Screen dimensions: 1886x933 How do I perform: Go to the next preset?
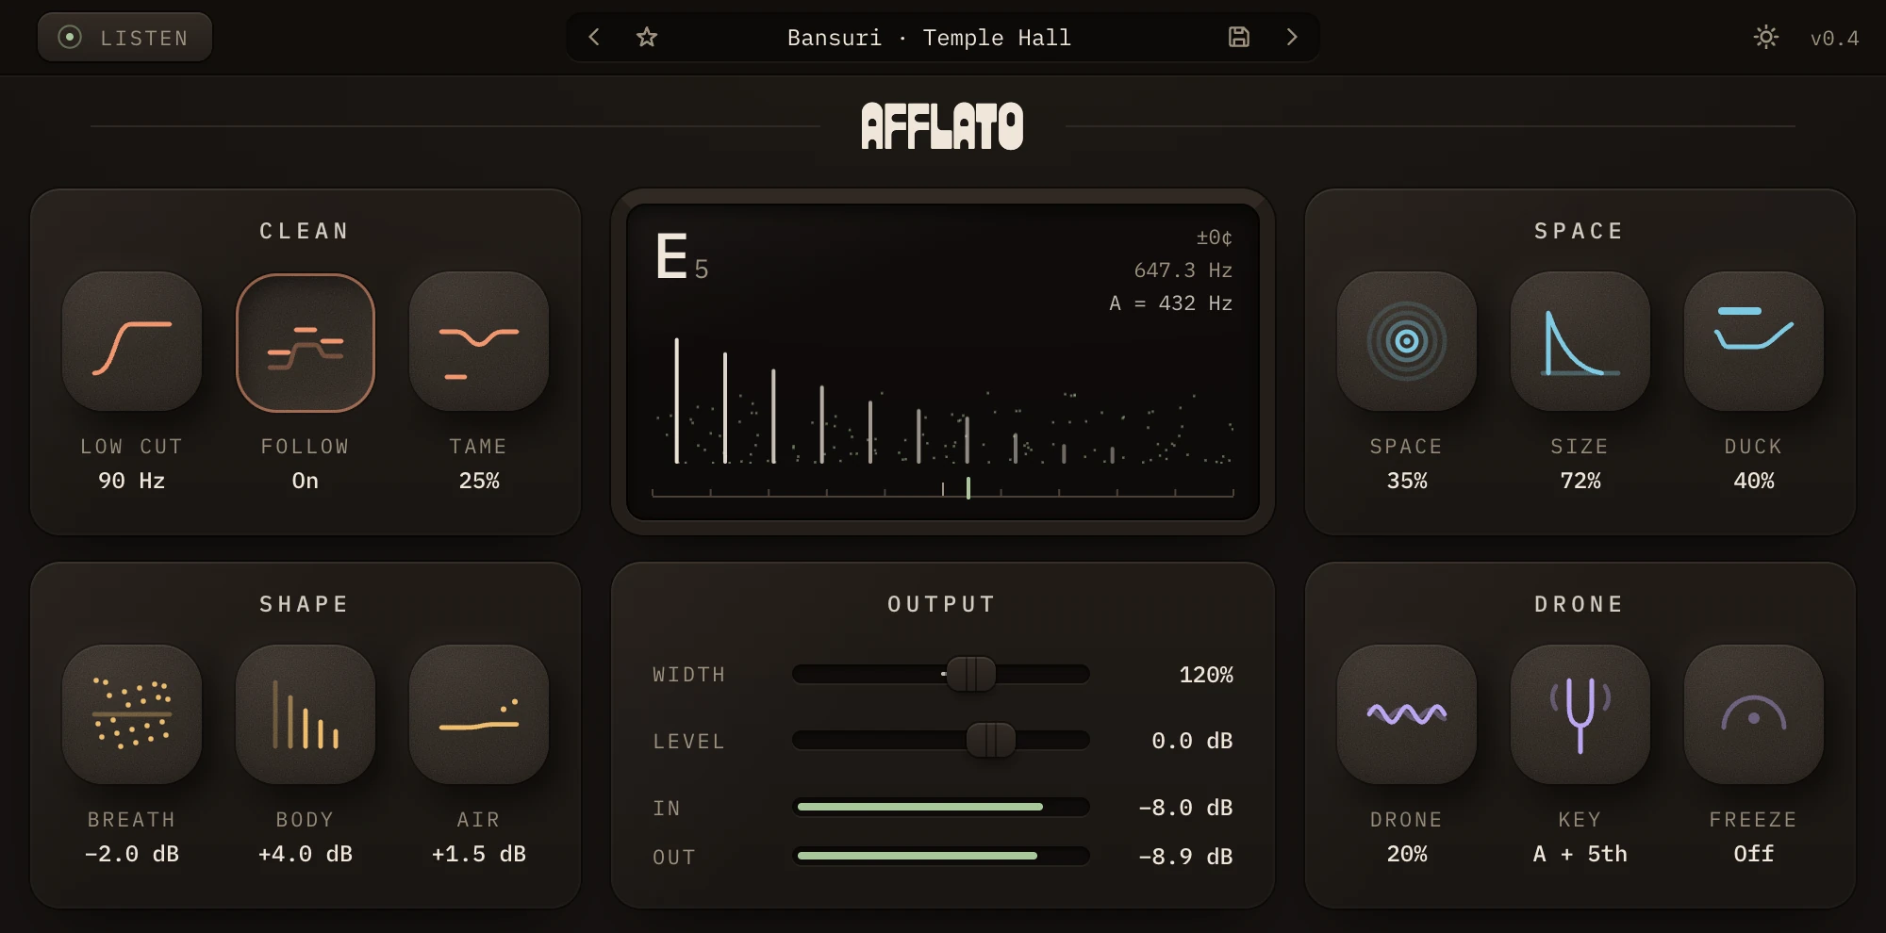click(1292, 37)
